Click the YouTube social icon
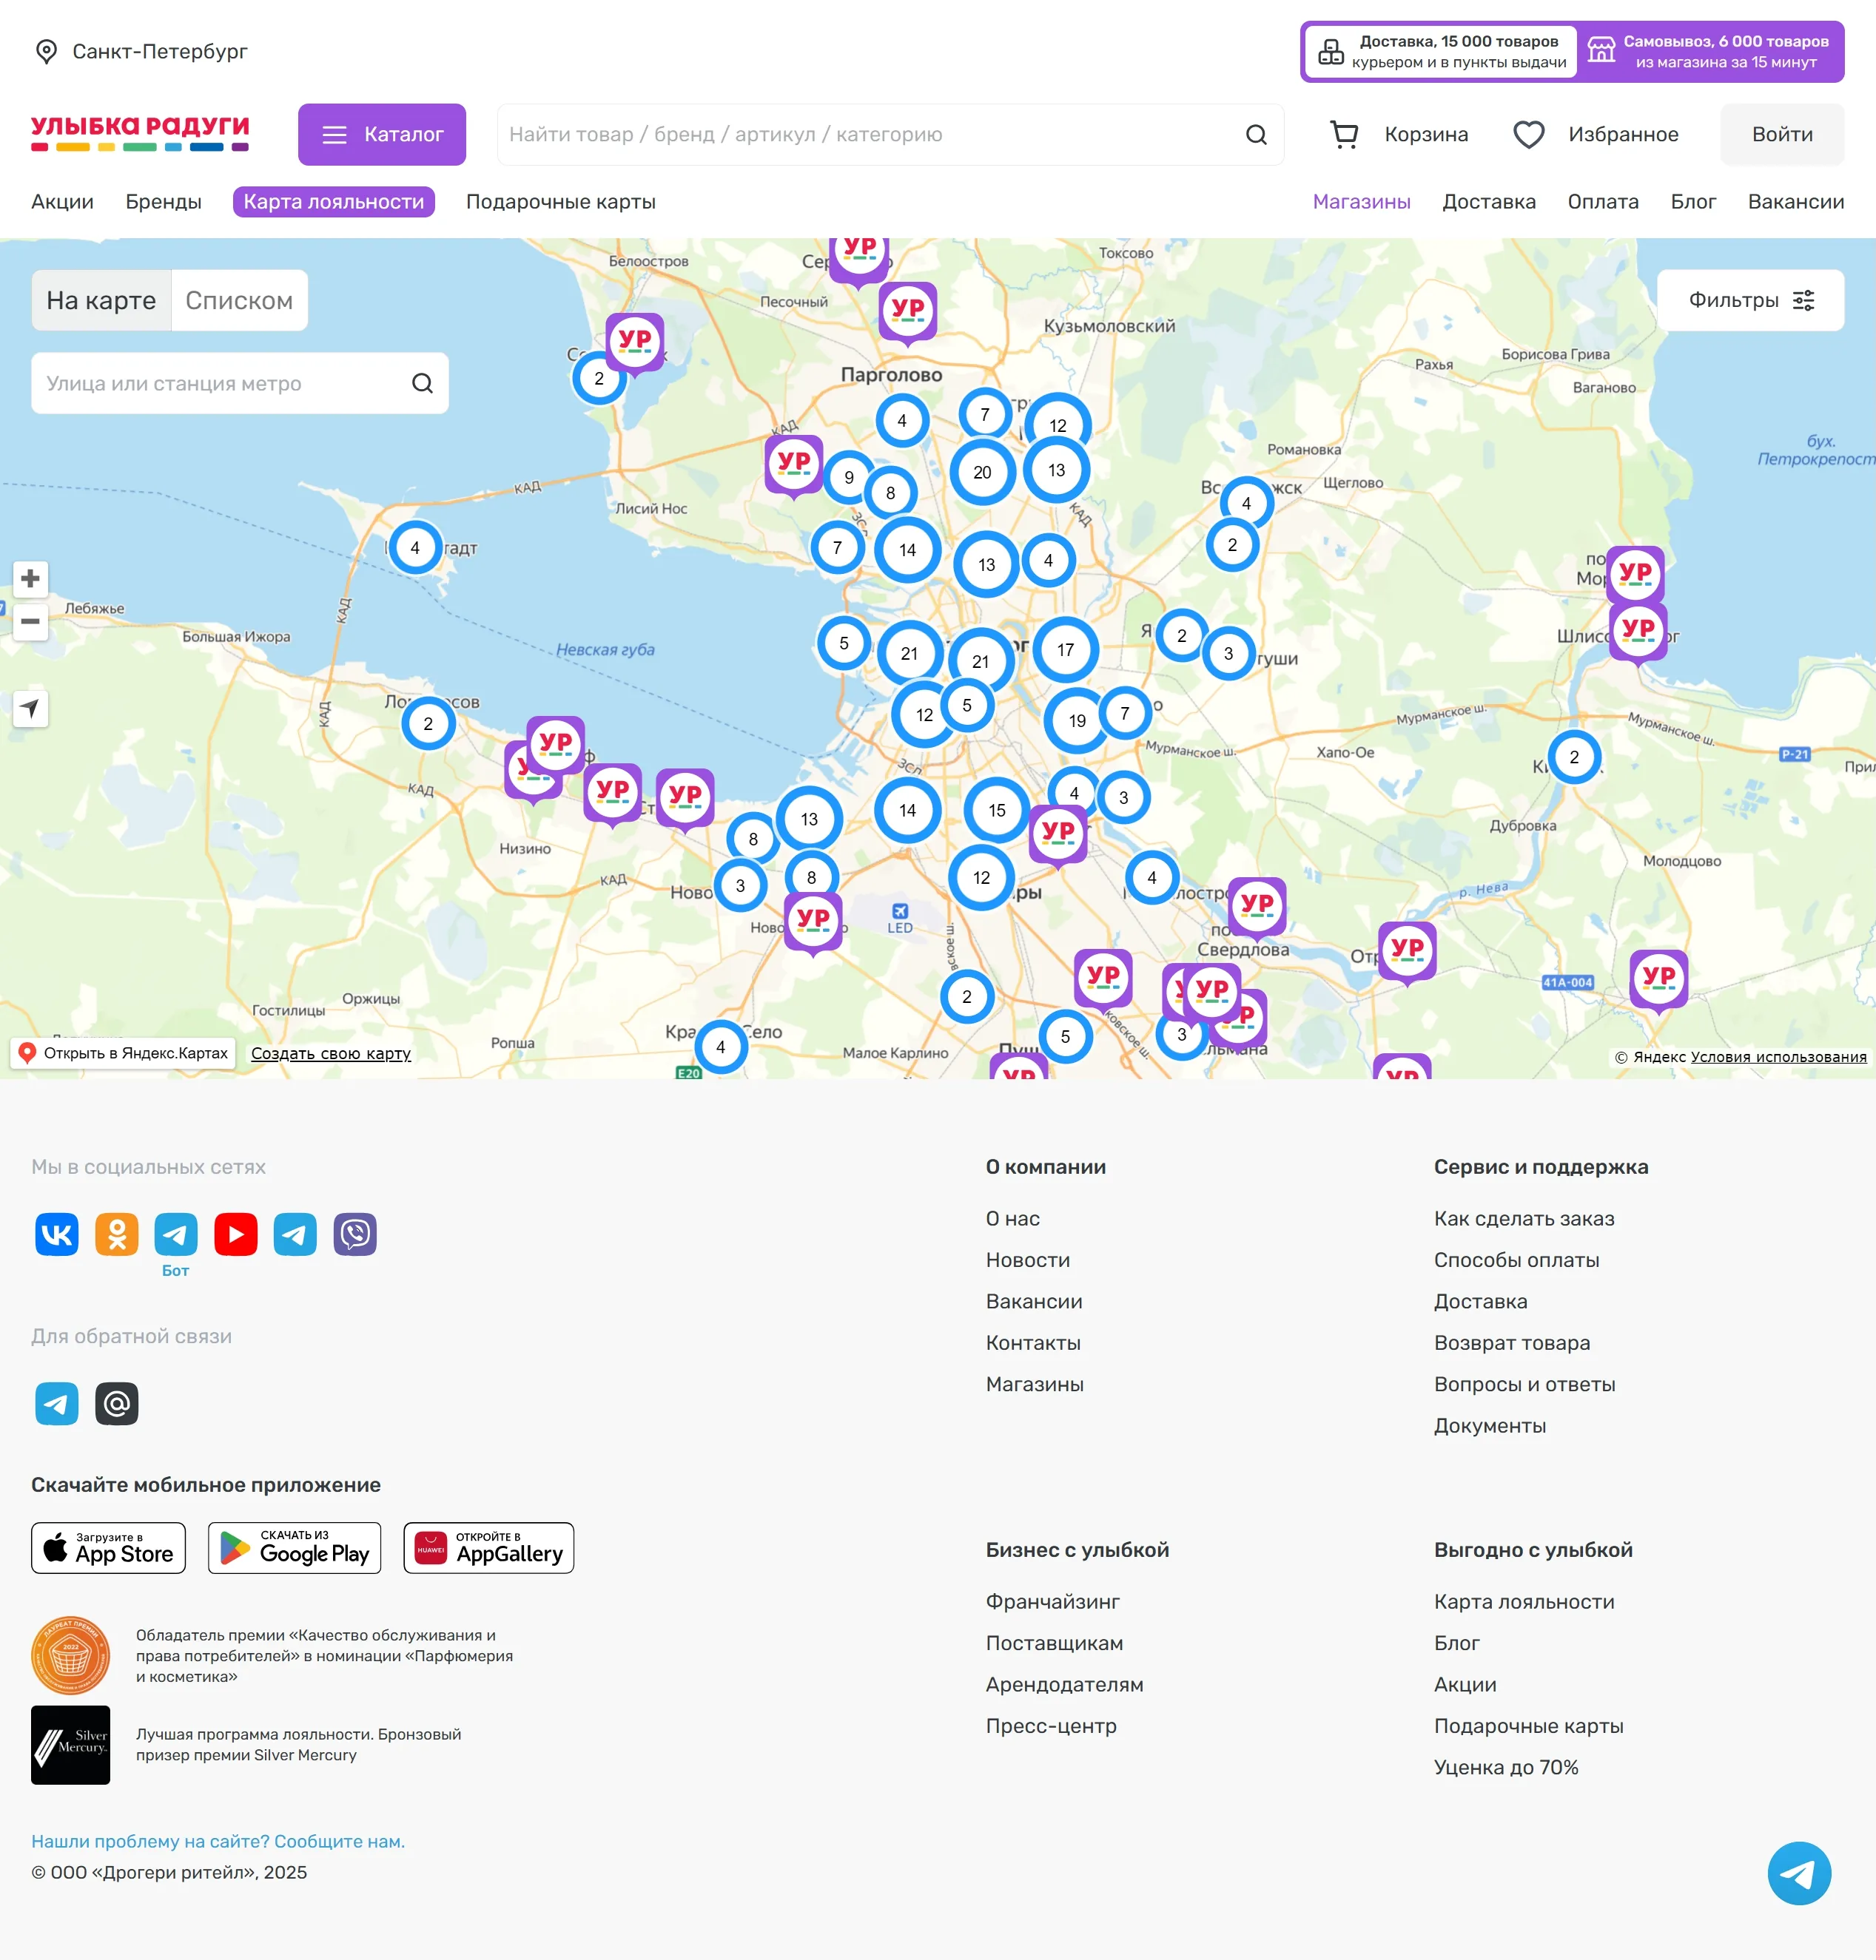Image resolution: width=1876 pixels, height=1960 pixels. [236, 1234]
